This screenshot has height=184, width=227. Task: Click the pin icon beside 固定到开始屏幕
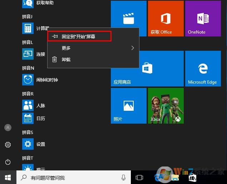[55, 36]
